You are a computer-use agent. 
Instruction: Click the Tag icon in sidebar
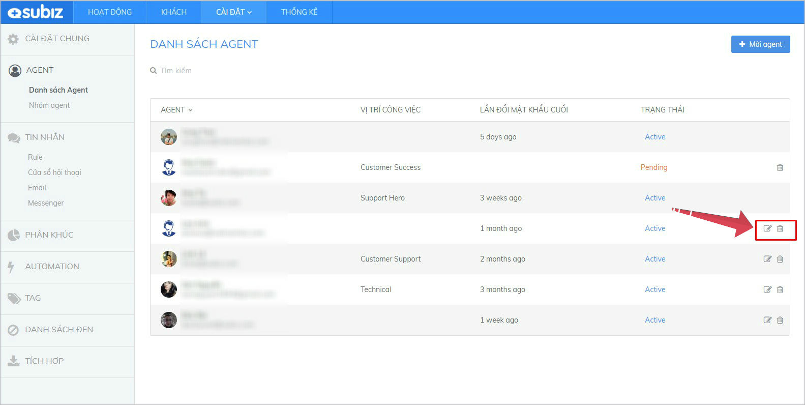click(x=14, y=298)
